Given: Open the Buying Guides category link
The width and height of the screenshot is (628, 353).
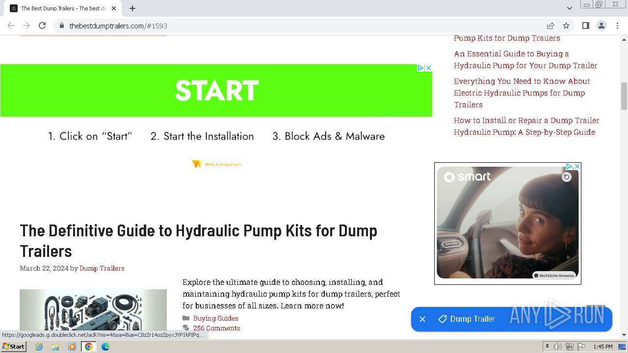Looking at the screenshot, I should point(216,318).
